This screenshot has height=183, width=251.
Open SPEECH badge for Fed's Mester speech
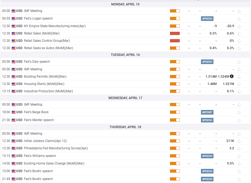tap(207, 120)
